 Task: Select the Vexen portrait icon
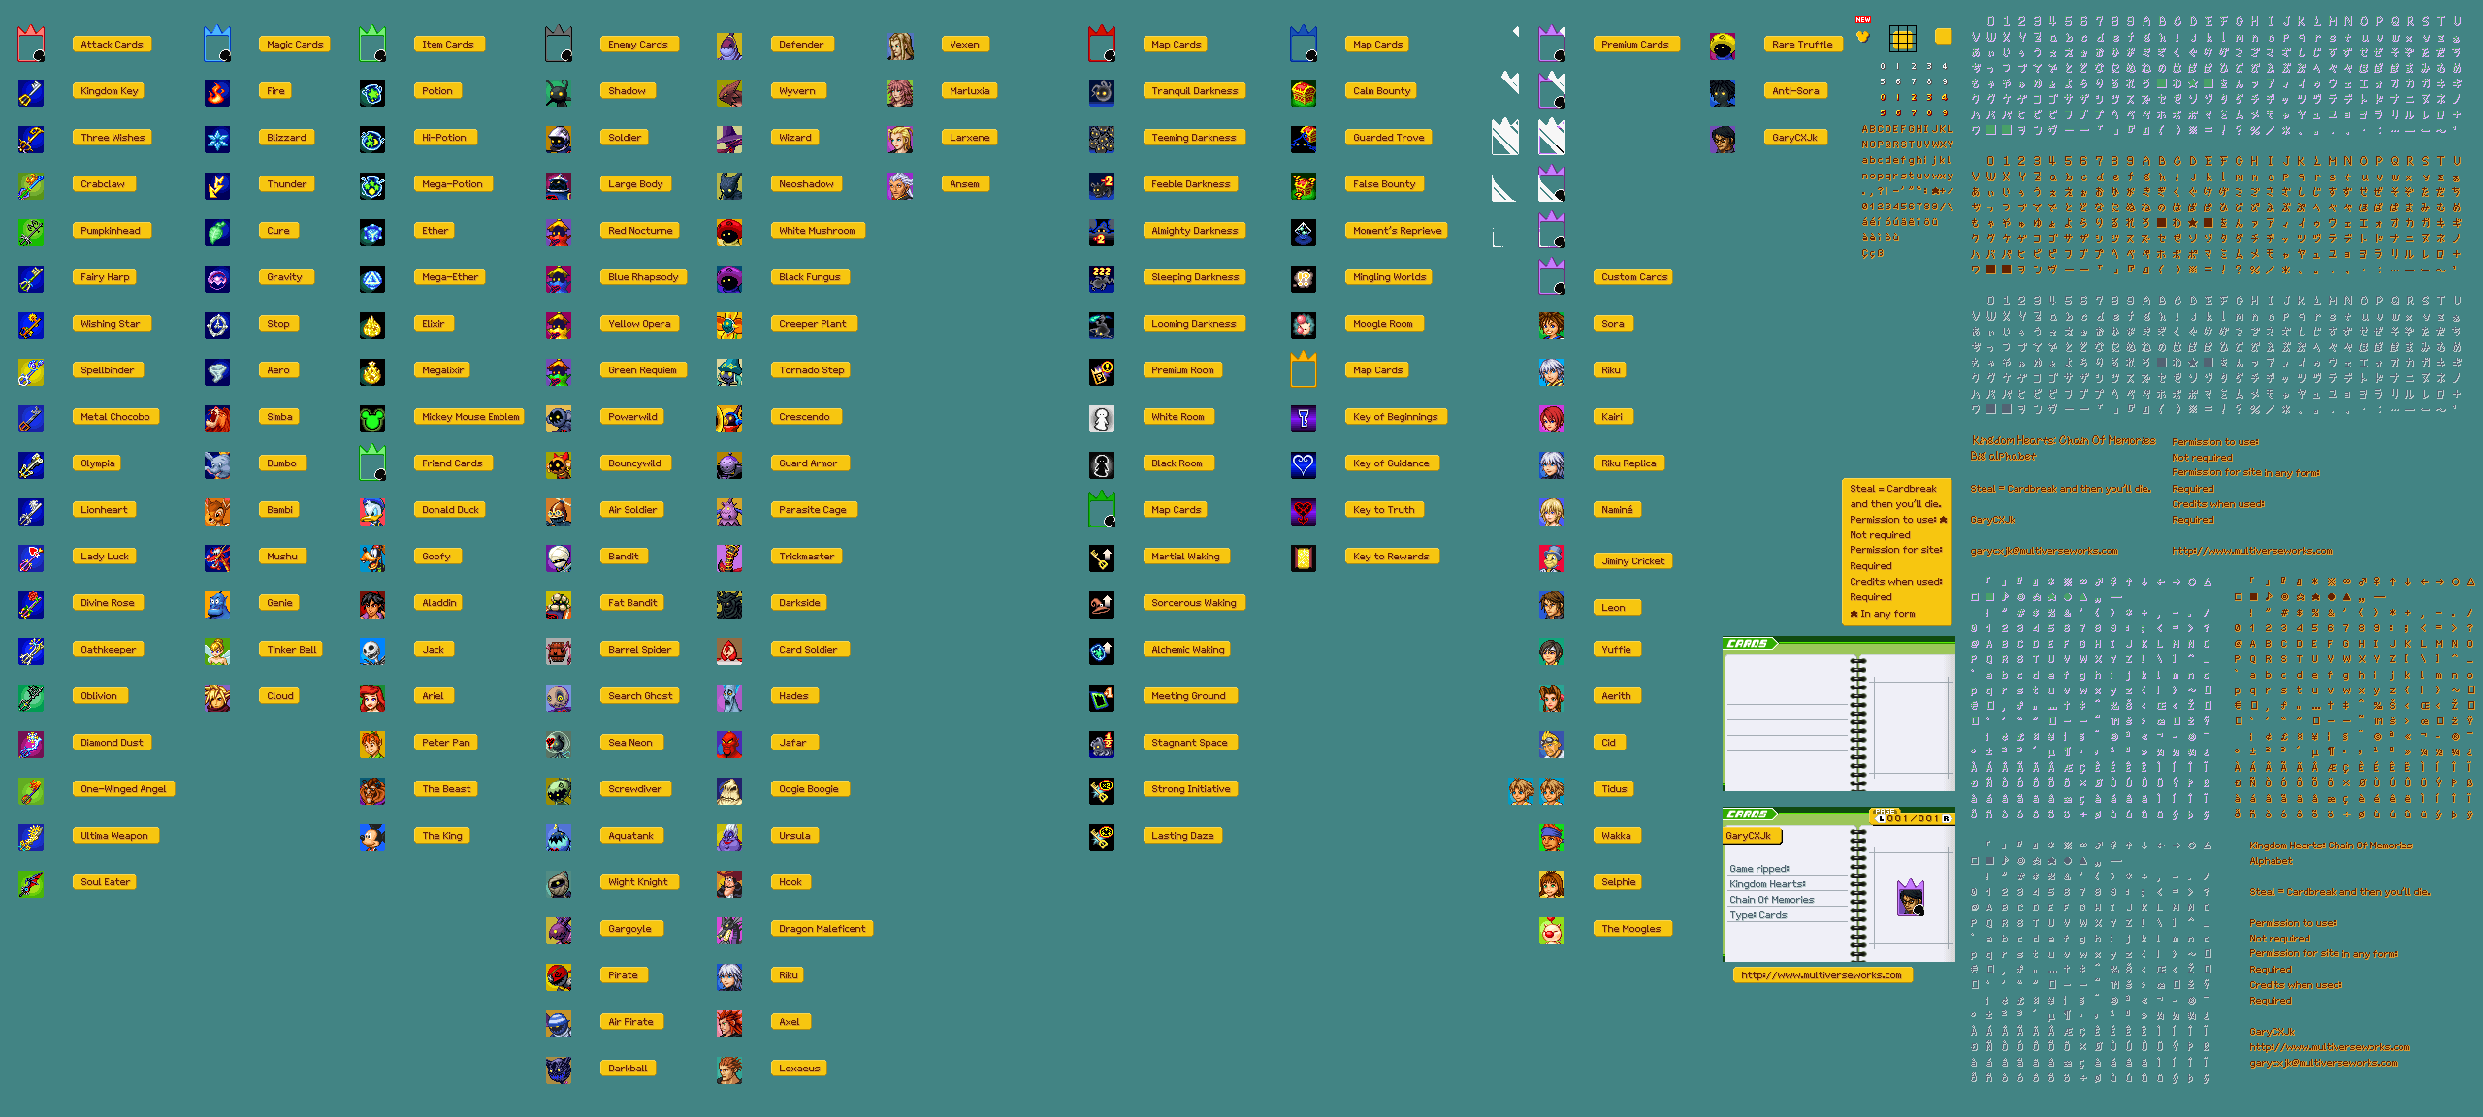(x=900, y=46)
